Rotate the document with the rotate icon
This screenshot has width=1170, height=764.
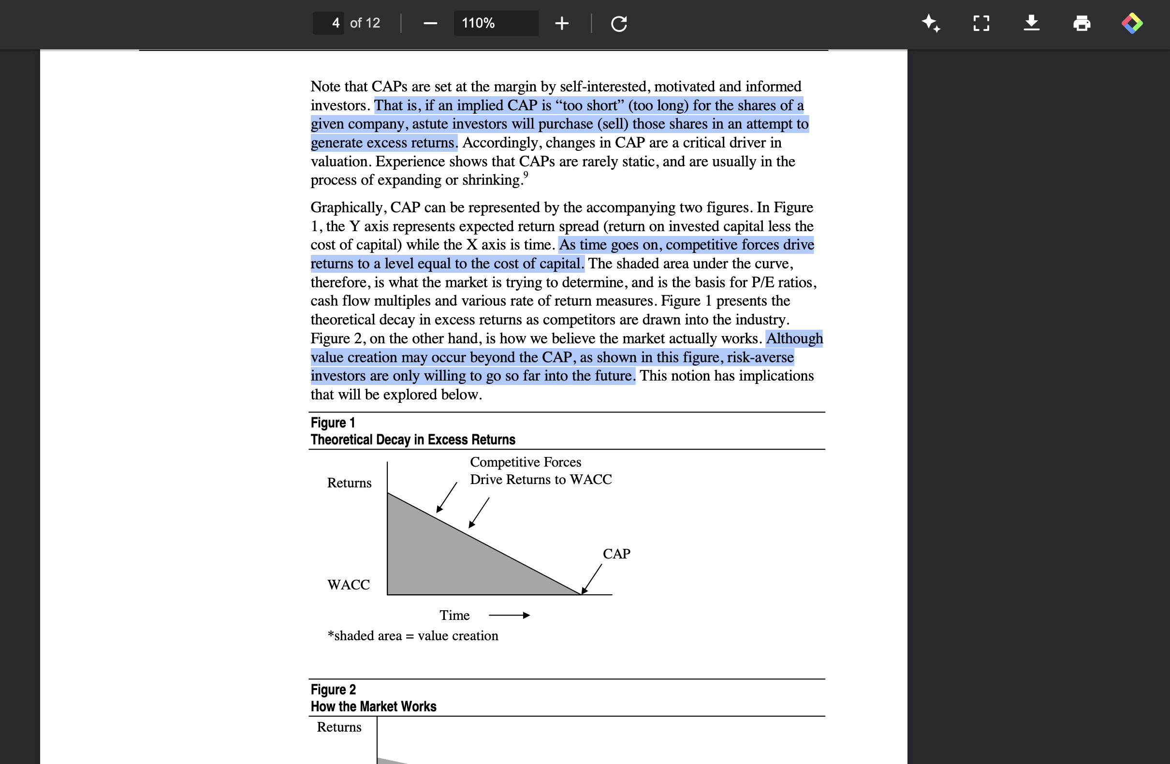pos(618,23)
